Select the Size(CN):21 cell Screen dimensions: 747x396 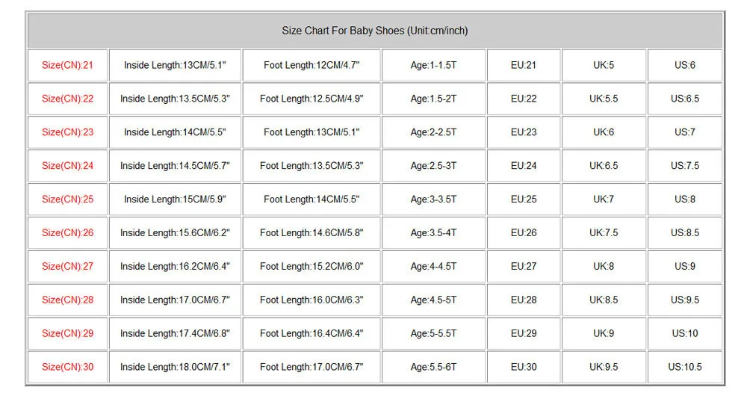click(x=68, y=65)
